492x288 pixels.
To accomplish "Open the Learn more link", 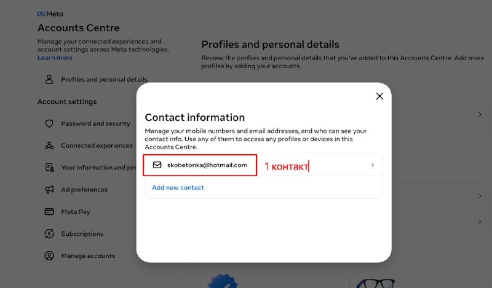I will point(55,58).
